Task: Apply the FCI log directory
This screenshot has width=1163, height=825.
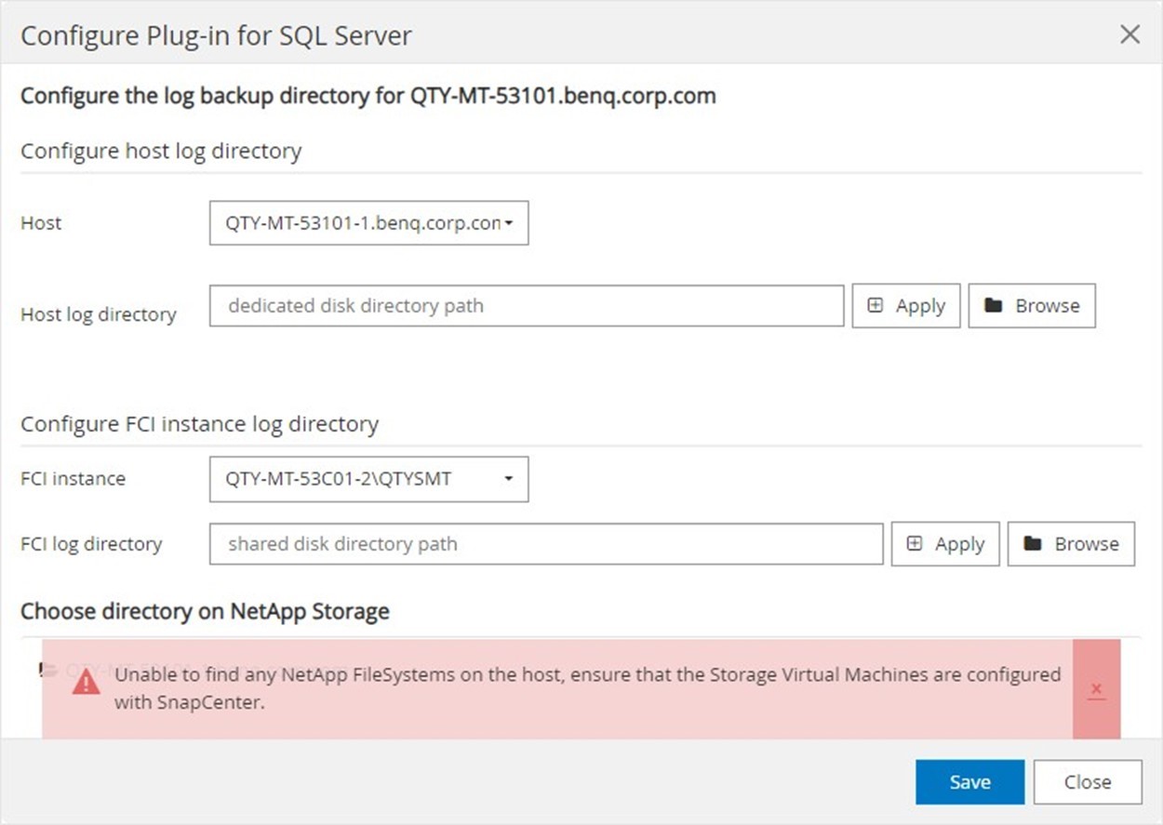Action: 945,544
